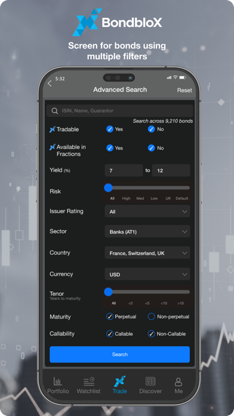The width and height of the screenshot is (234, 416).
Task: Set Tenor slider to <5 years
Action: tap(147, 303)
